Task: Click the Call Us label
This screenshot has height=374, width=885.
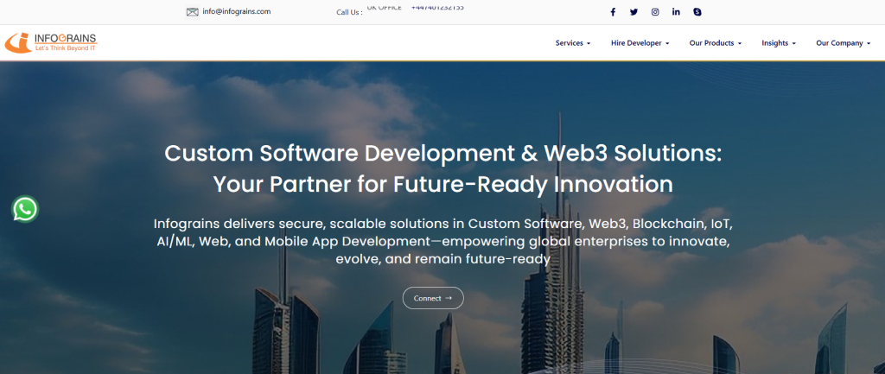Action: [349, 12]
